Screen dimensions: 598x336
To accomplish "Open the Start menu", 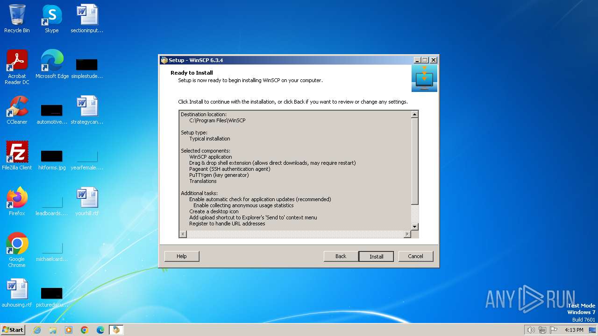I will [x=13, y=330].
